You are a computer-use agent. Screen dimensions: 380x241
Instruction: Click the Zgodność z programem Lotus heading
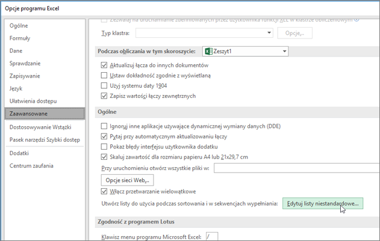(136, 222)
